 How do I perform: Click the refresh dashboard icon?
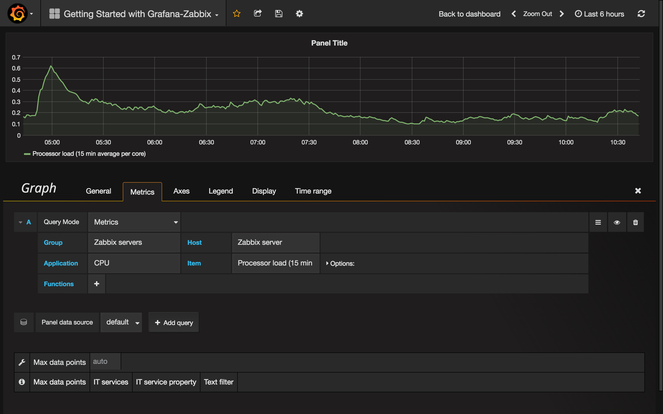tap(641, 14)
